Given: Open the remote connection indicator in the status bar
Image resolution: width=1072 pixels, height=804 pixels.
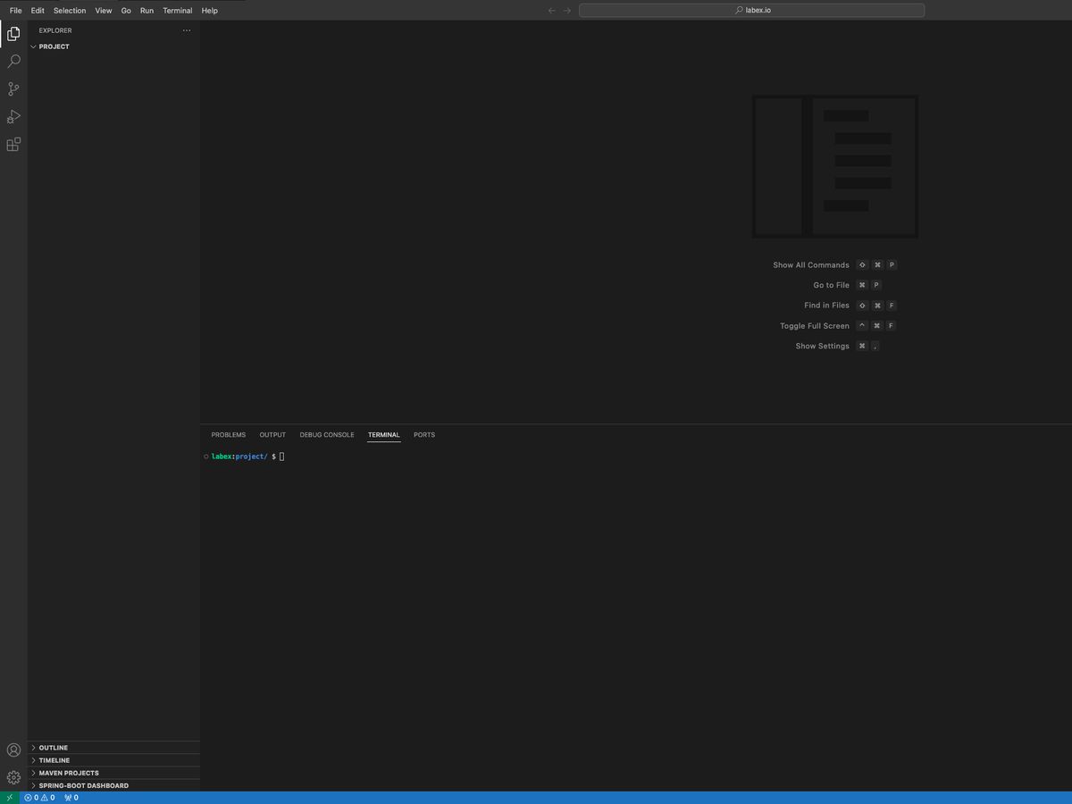Looking at the screenshot, I should (x=9, y=797).
